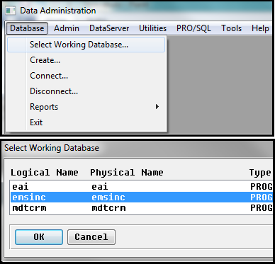Image resolution: width=275 pixels, height=264 pixels.
Task: Click the Data Administration window icon
Action: pos(11,11)
